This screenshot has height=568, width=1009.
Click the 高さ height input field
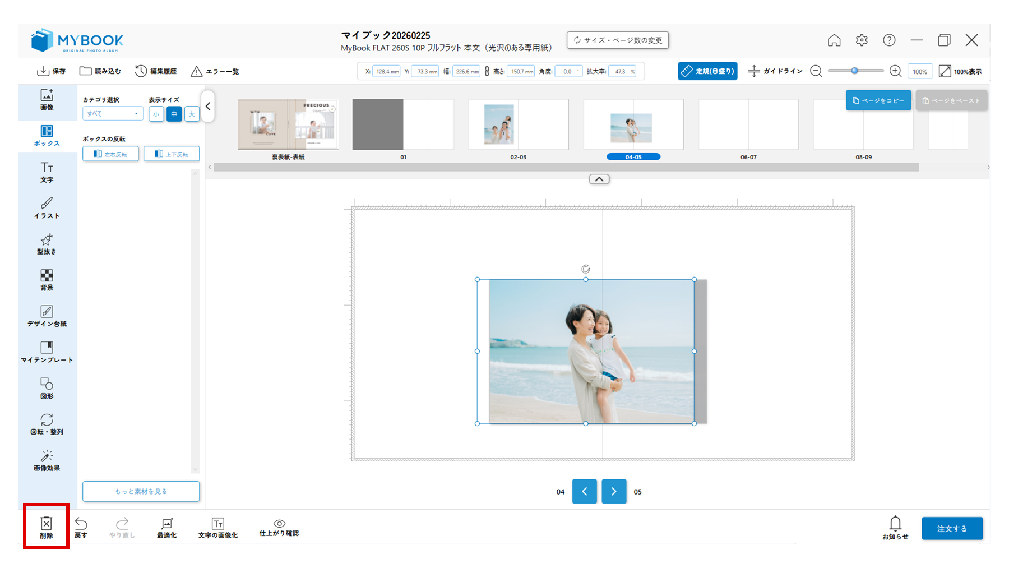point(521,71)
